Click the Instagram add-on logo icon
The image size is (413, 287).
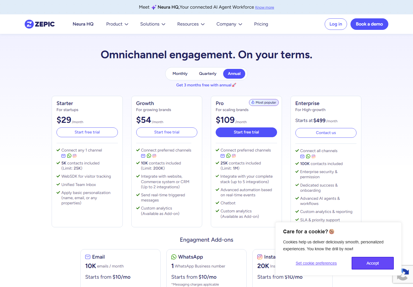pos(260,257)
